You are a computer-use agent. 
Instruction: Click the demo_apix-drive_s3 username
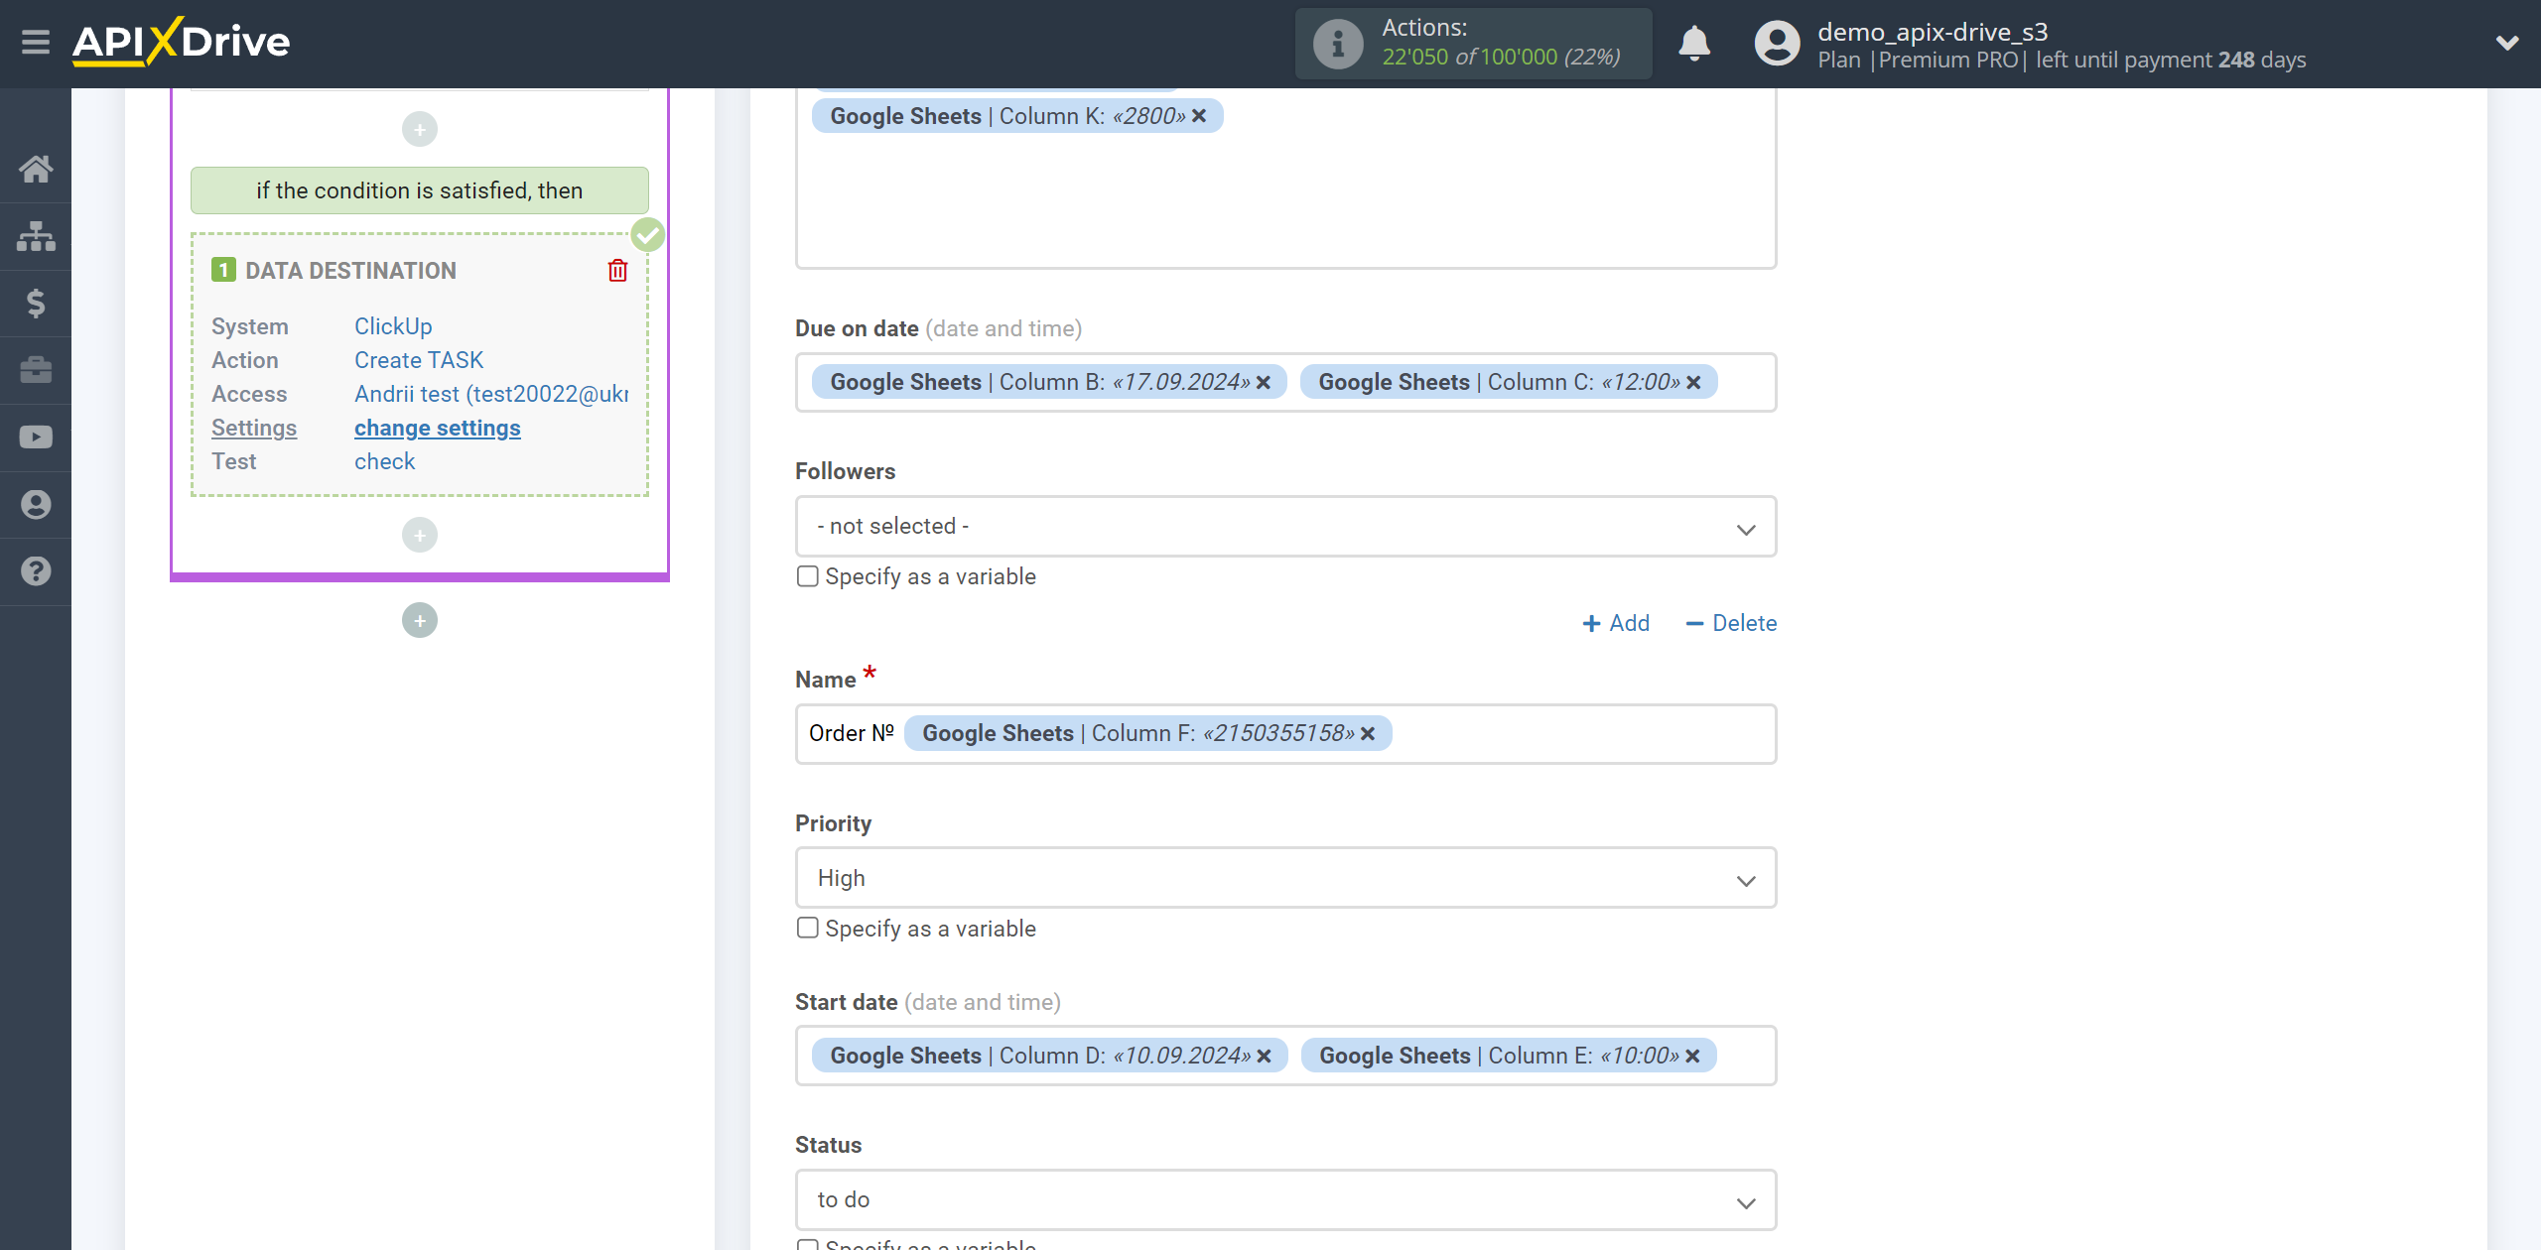[x=1933, y=32]
